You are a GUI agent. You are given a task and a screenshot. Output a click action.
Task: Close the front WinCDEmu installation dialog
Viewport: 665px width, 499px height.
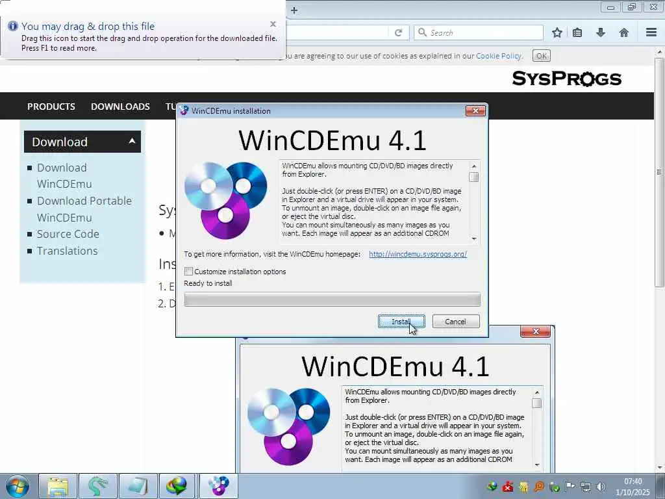pyautogui.click(x=475, y=110)
